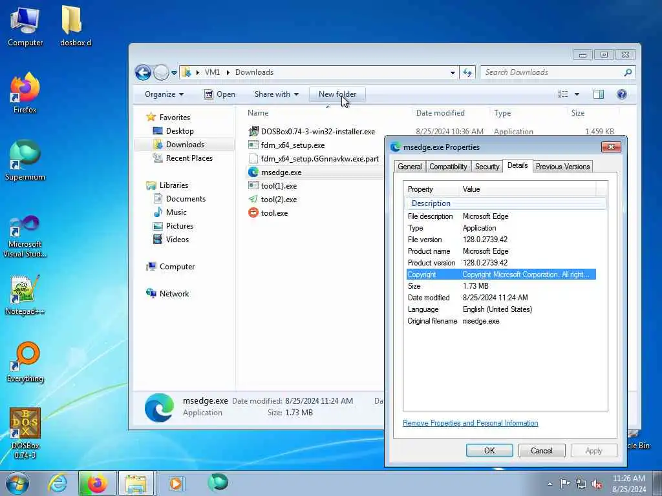The height and width of the screenshot is (496, 662).
Task: Click the New folder button
Action: [x=337, y=94]
